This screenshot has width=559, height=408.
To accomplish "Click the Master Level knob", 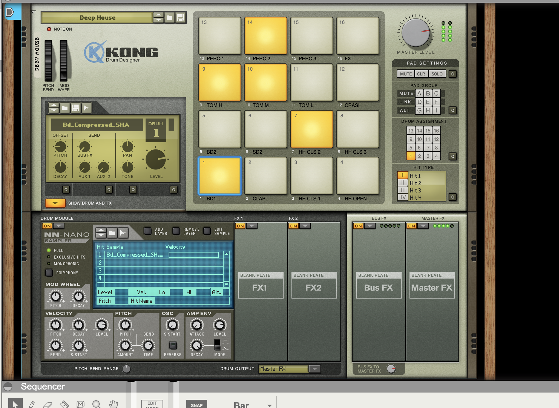I will click(x=416, y=32).
